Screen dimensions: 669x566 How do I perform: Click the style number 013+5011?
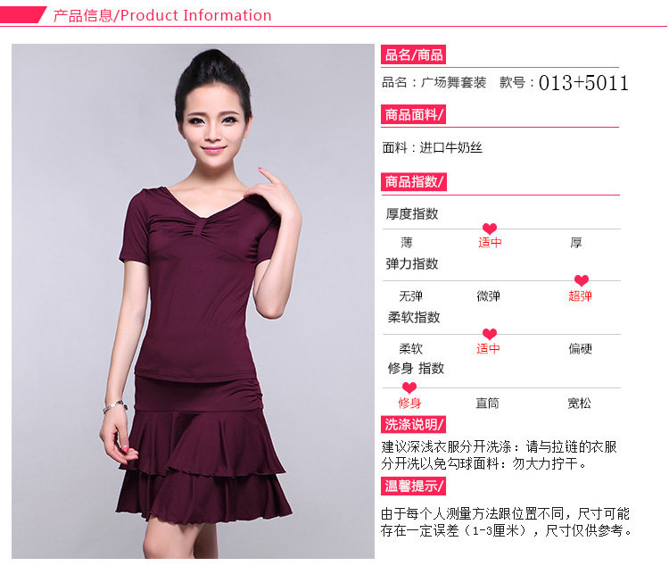[x=583, y=83]
